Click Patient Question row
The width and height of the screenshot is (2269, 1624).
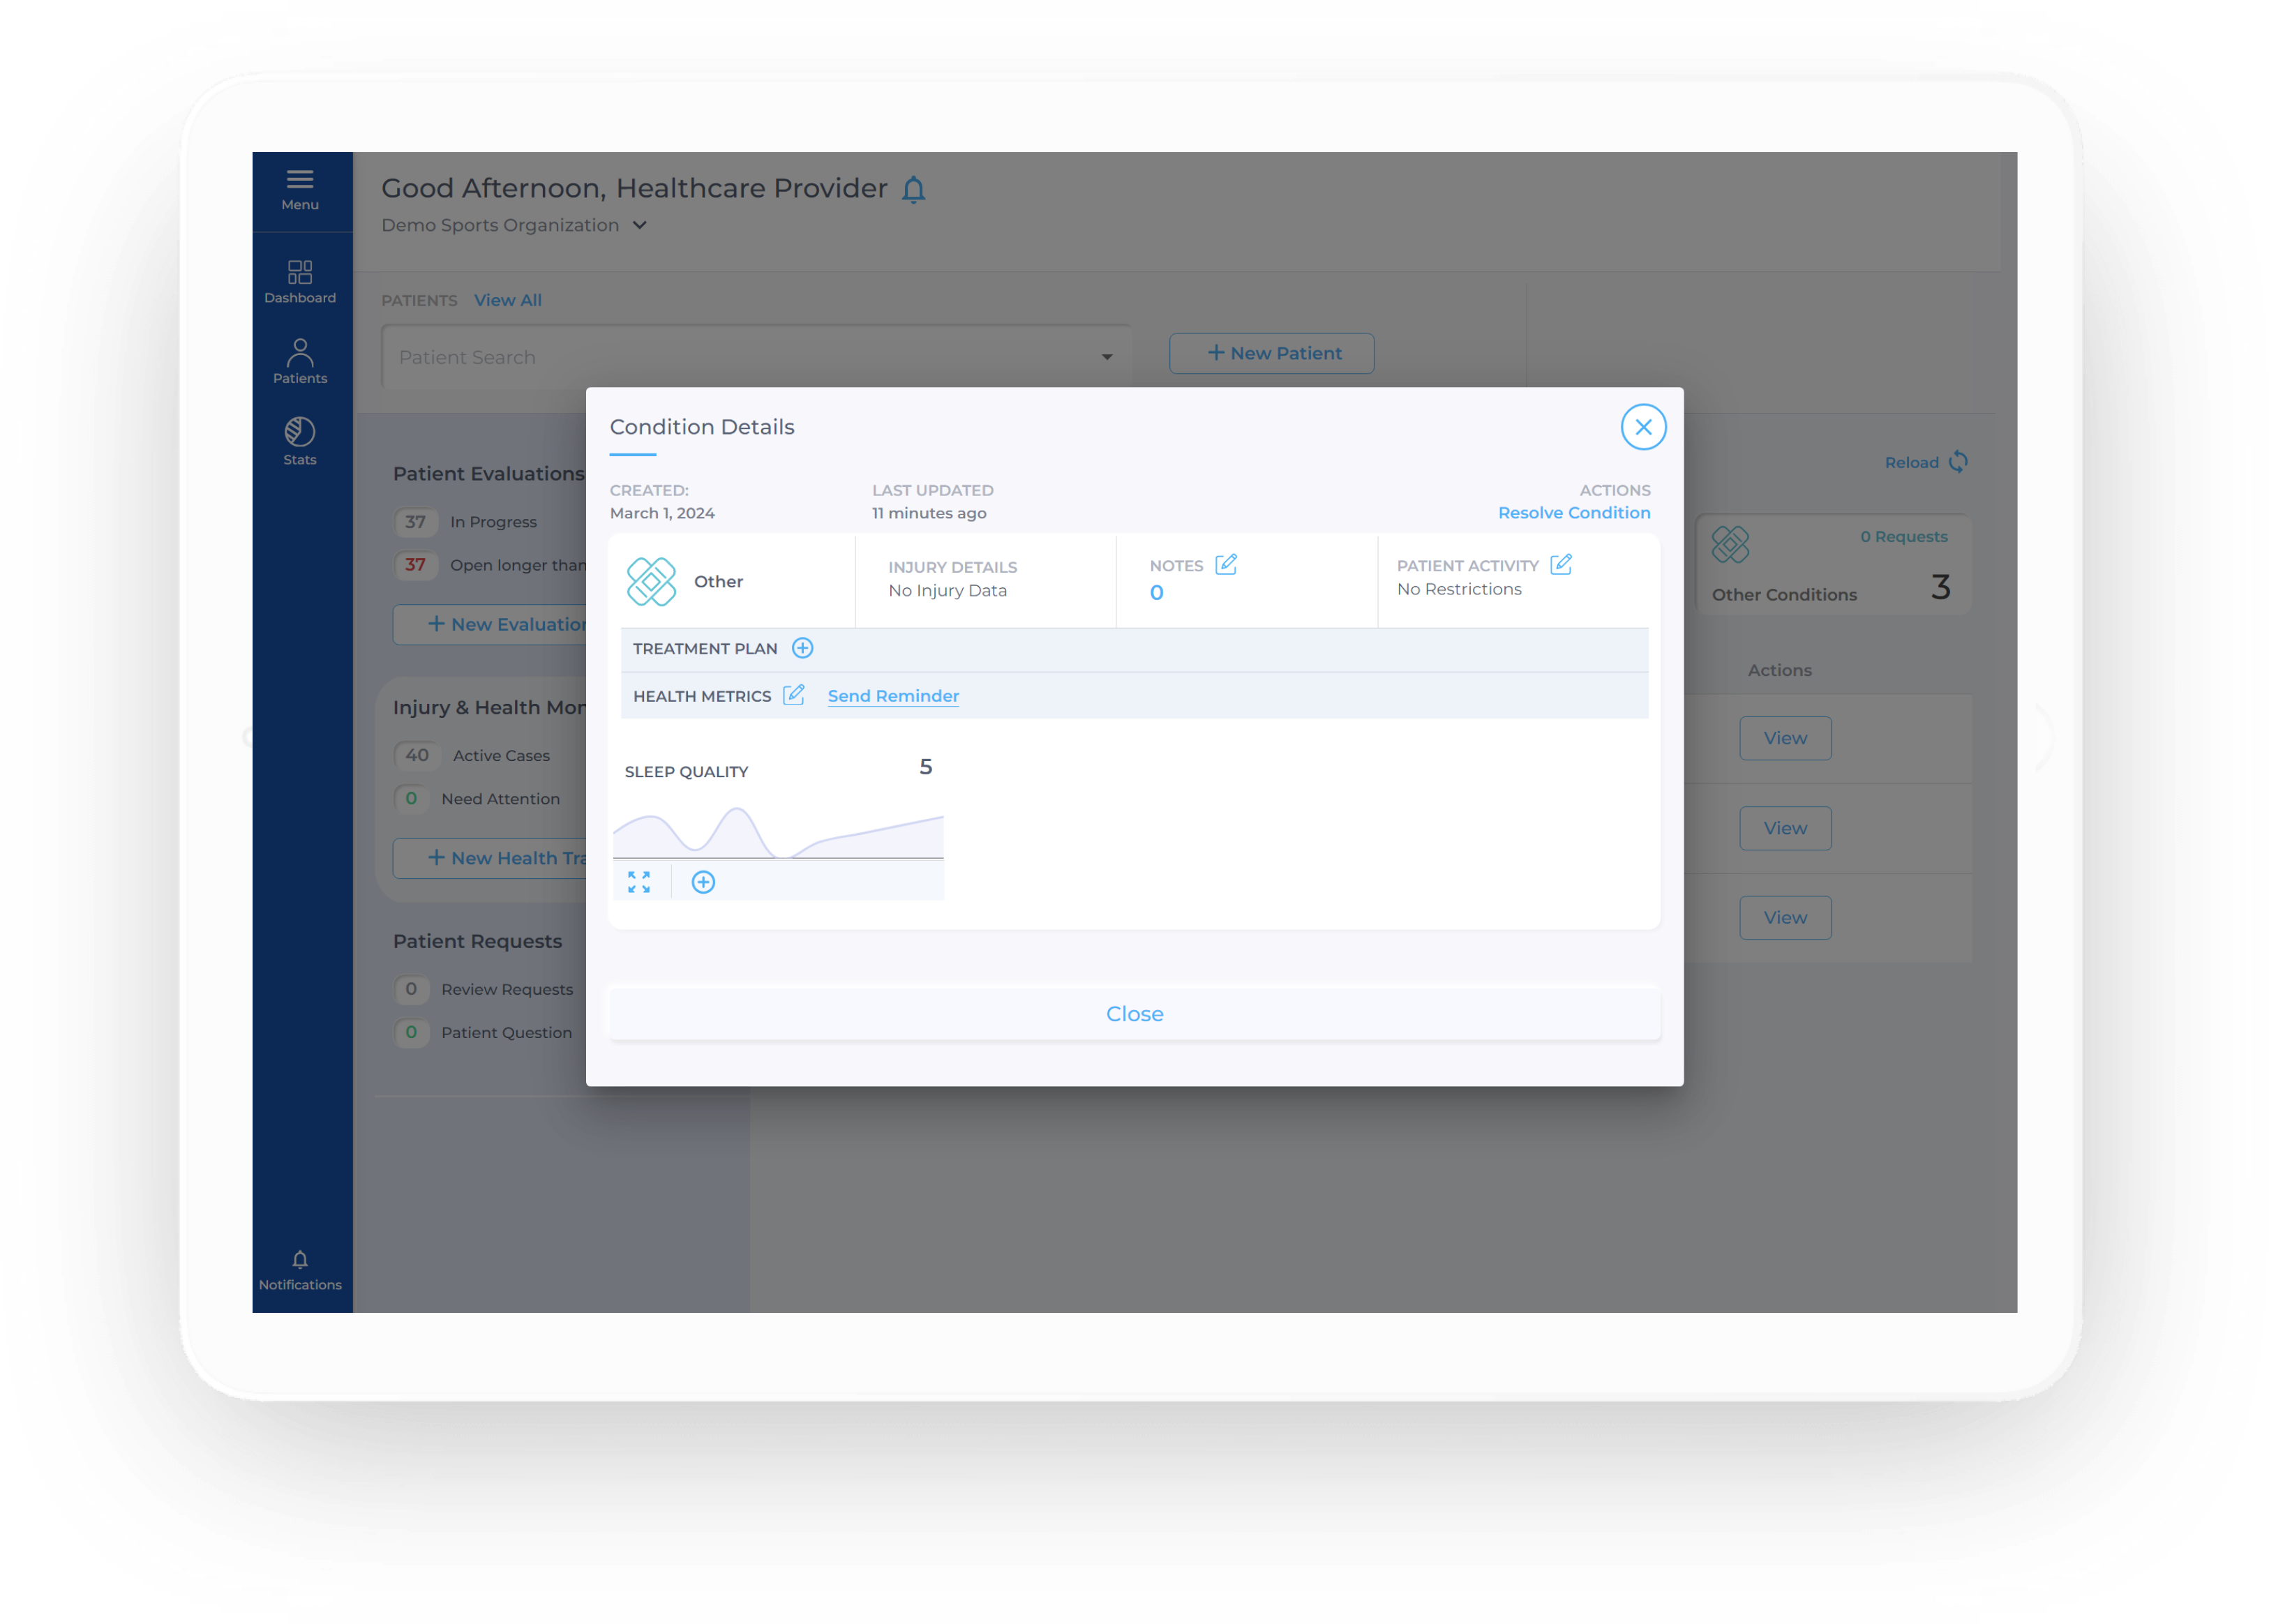tap(484, 1032)
